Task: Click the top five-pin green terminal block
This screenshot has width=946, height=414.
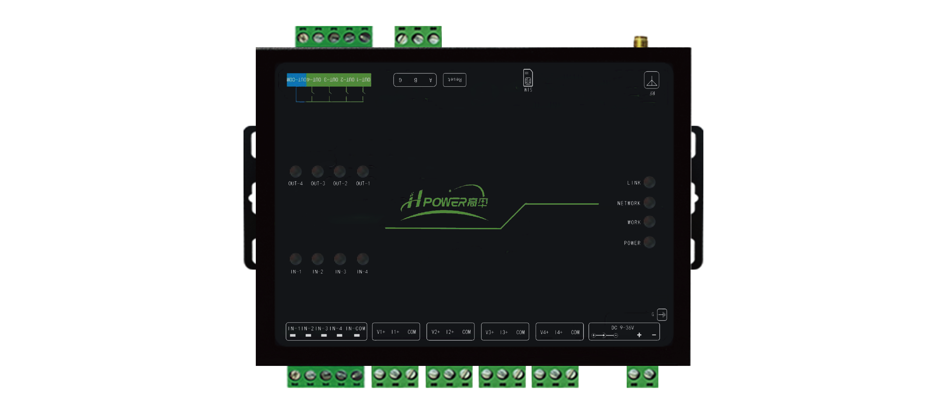Action: tap(333, 37)
